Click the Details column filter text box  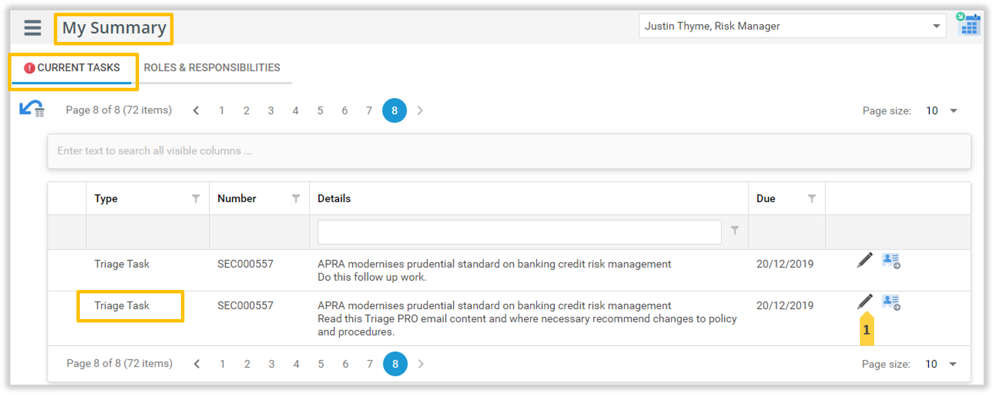[x=519, y=232]
